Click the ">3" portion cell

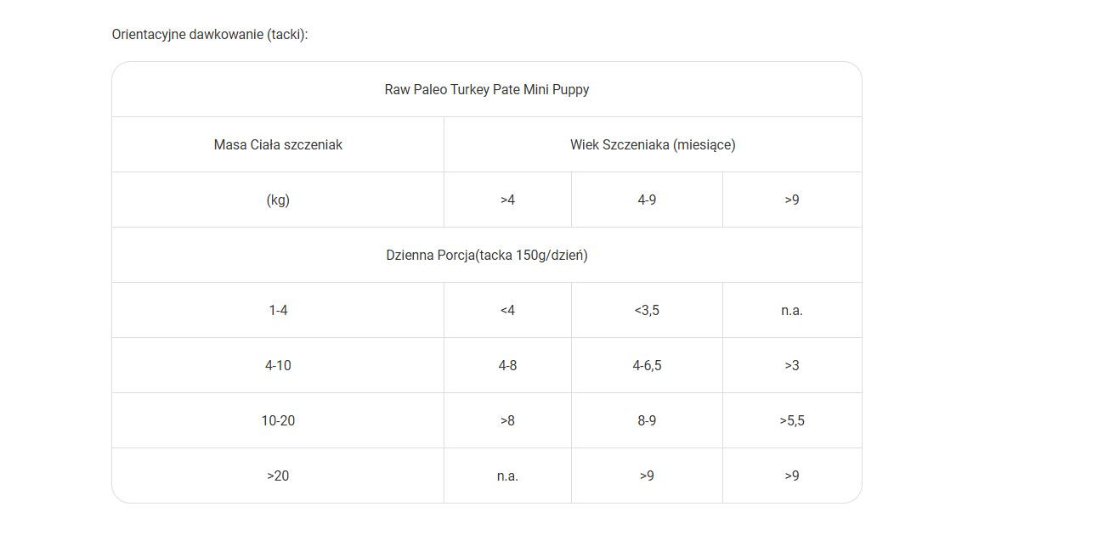pos(792,365)
